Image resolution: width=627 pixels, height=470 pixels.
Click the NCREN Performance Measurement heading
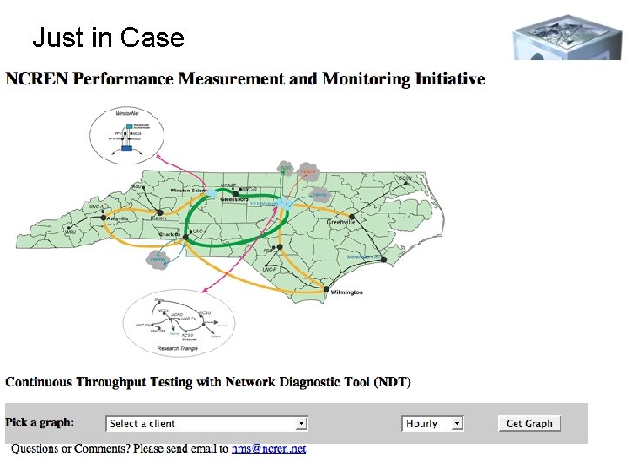click(245, 78)
